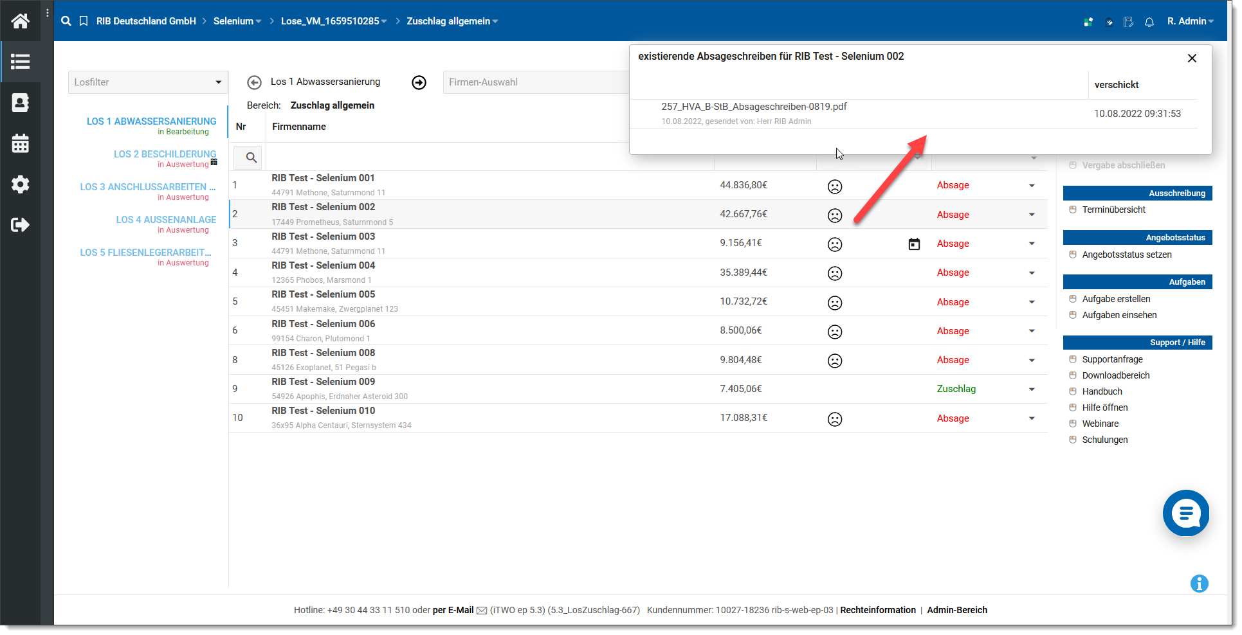Open 257_HVA_B-StB_Absageschreiben-0819.pdf file
The width and height of the screenshot is (1242, 635).
coord(754,107)
